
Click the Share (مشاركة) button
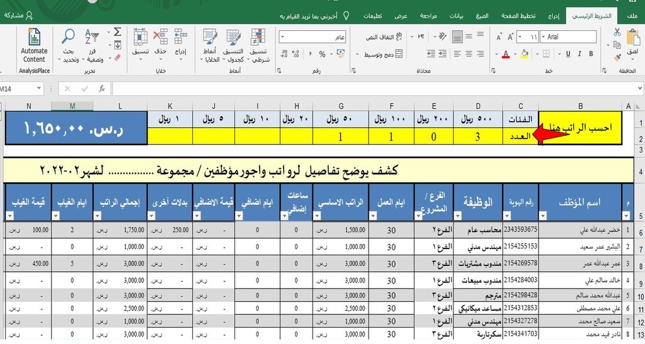click(18, 16)
